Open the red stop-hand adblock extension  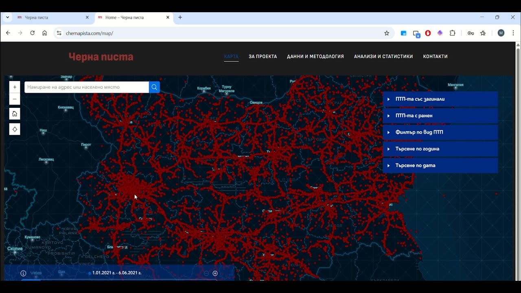pos(428,33)
